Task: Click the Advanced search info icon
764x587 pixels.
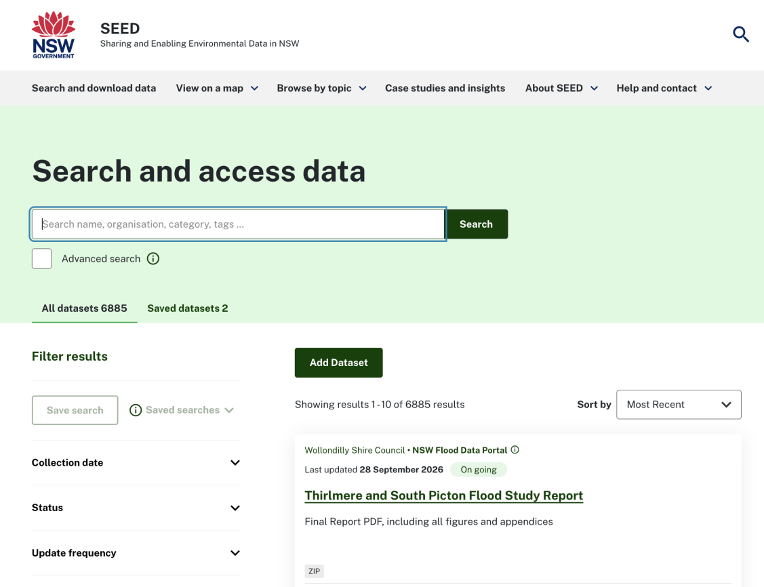Action: coord(153,259)
